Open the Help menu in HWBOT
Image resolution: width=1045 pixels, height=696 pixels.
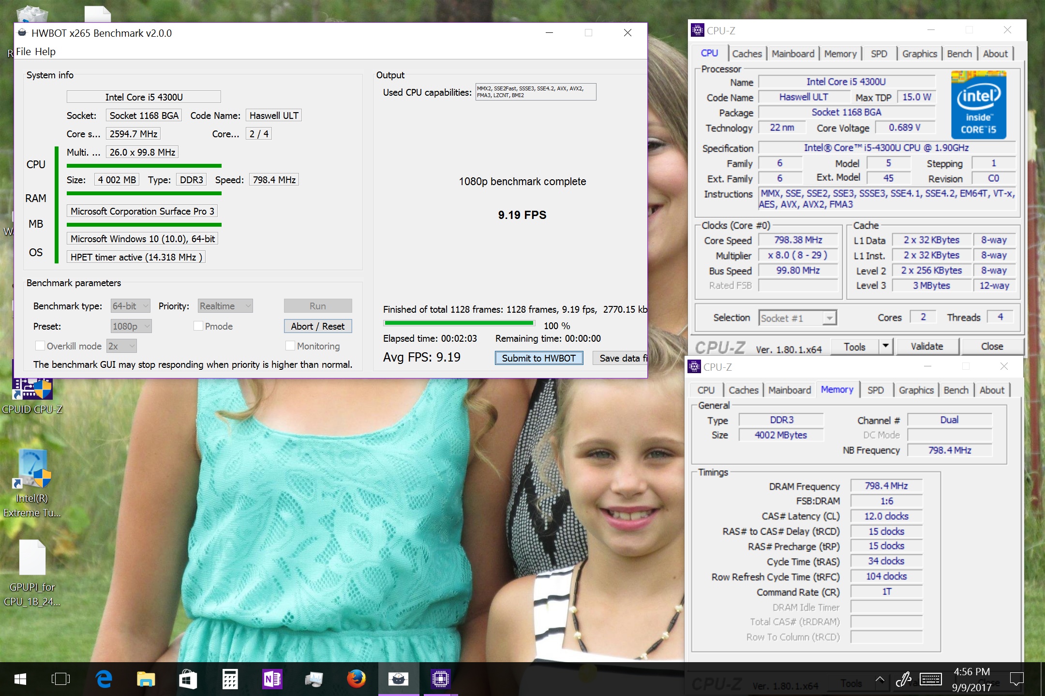(x=45, y=52)
